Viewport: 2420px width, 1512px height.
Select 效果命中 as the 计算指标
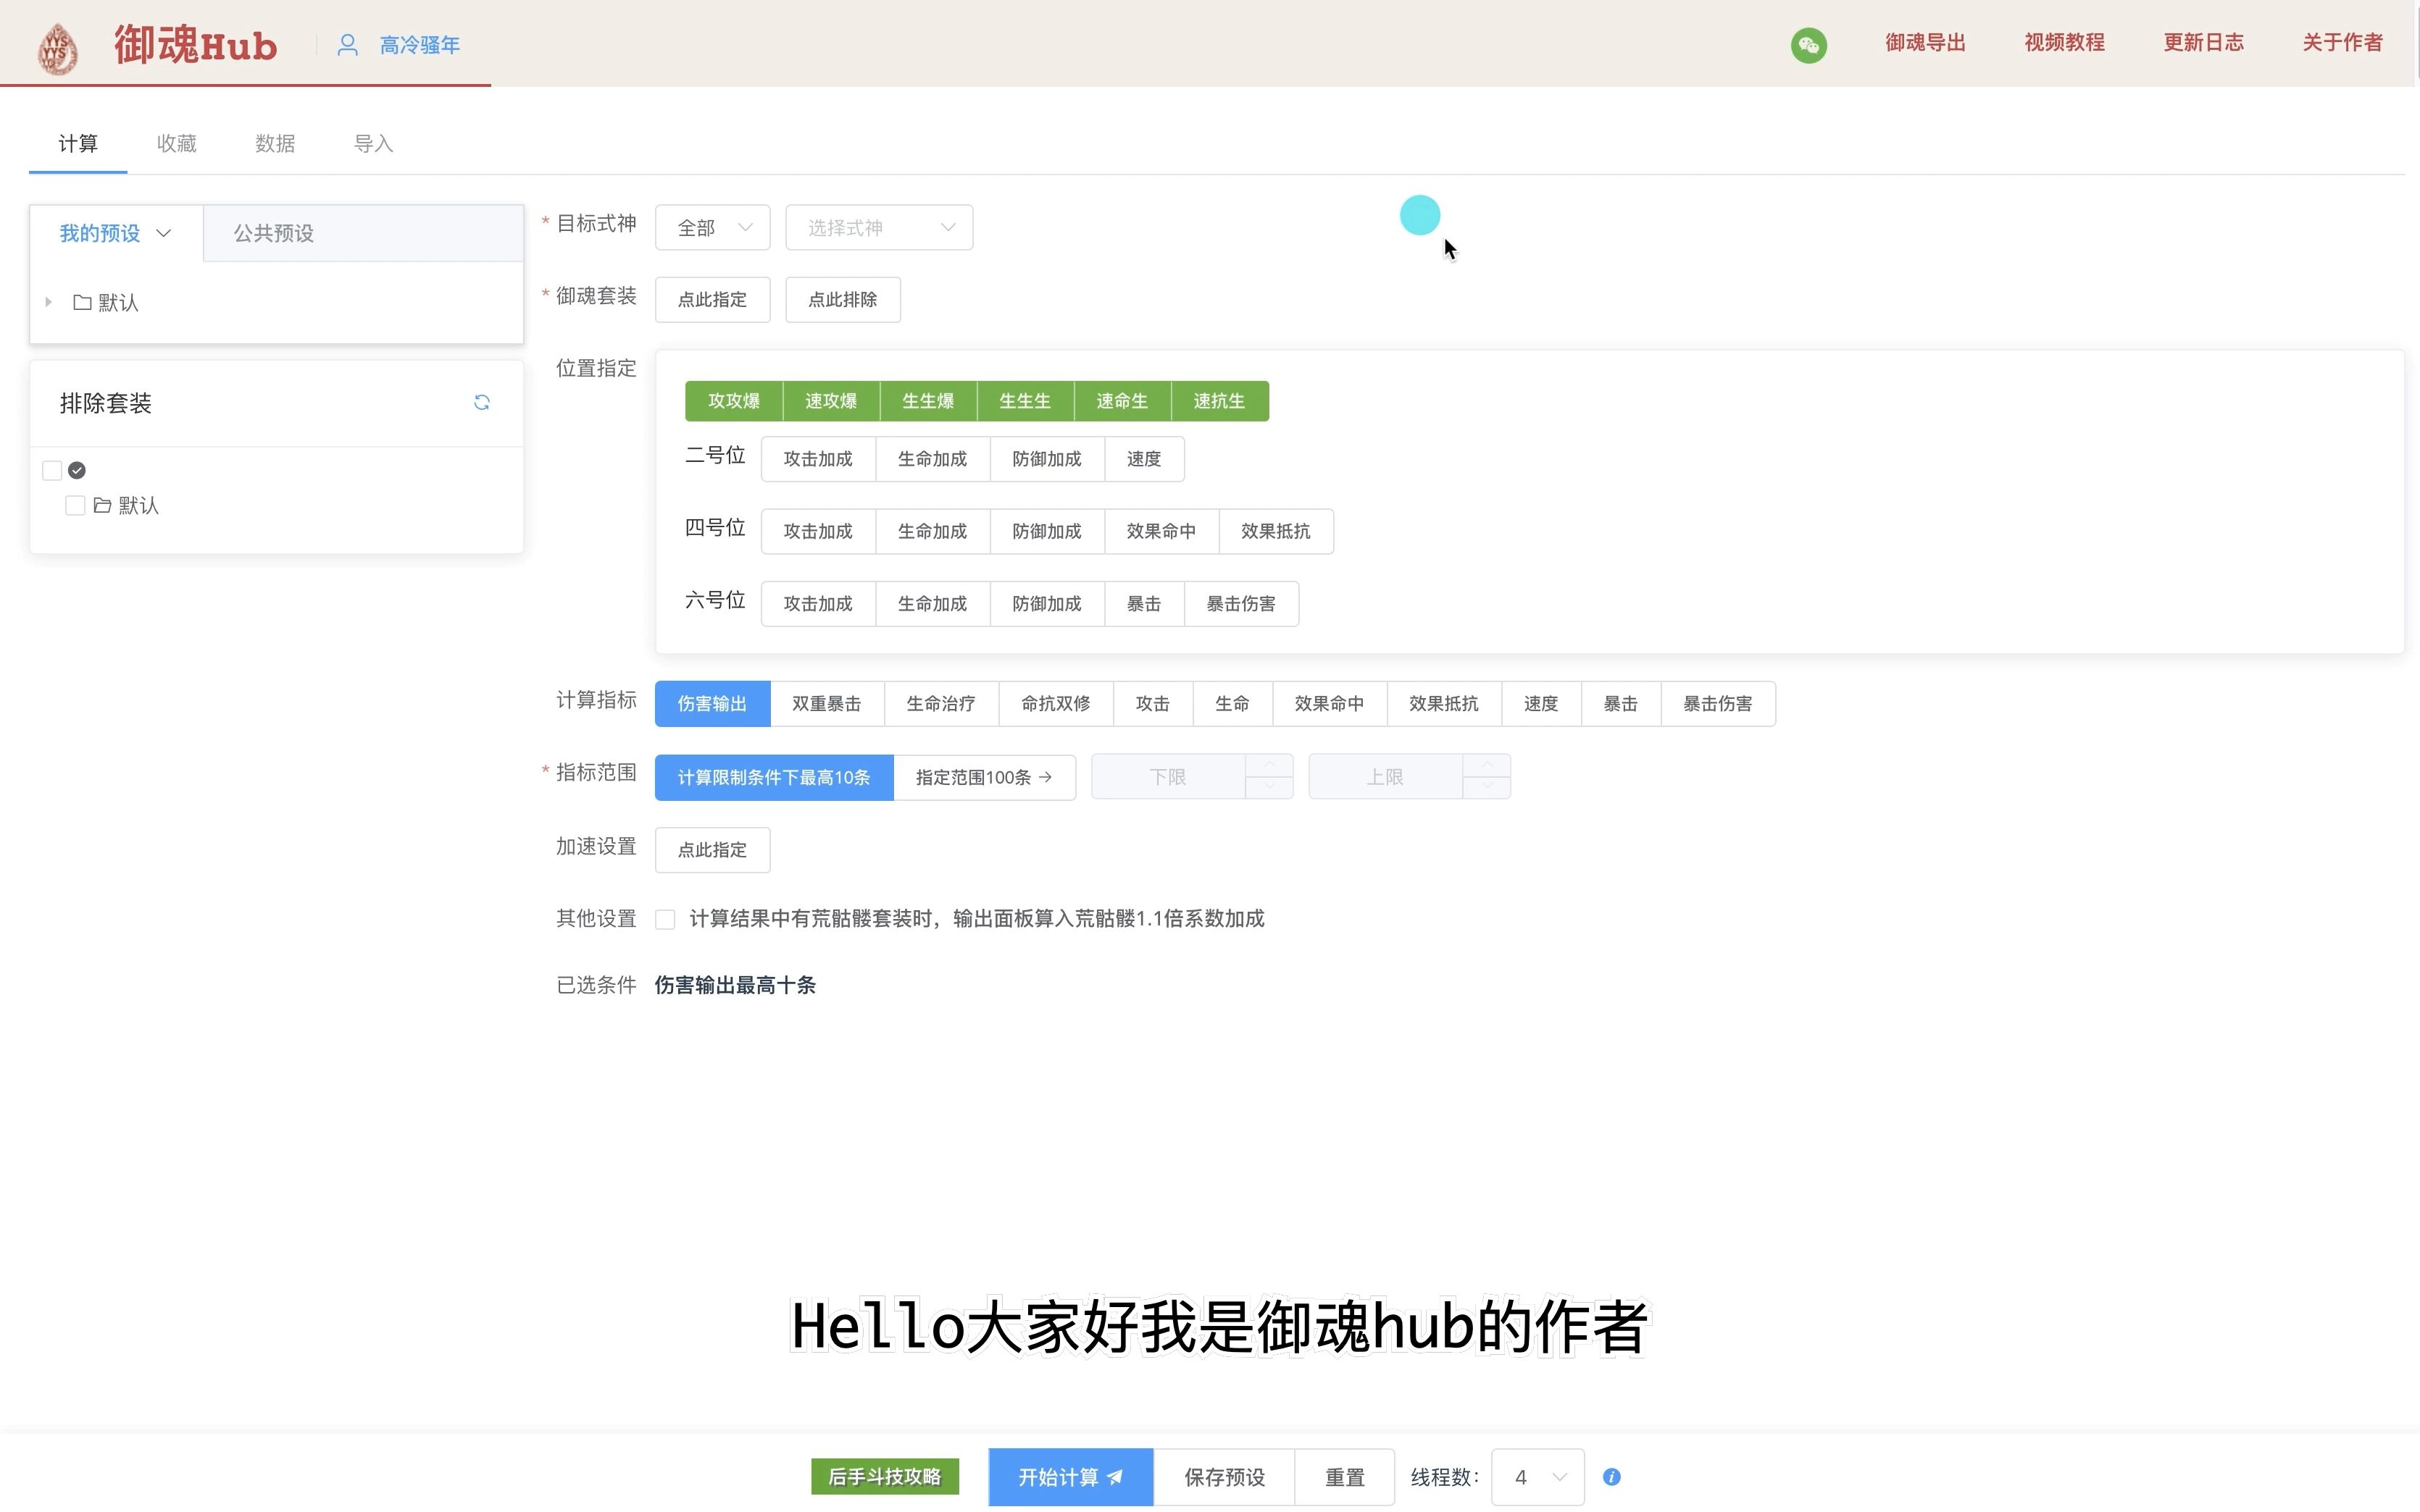1330,704
